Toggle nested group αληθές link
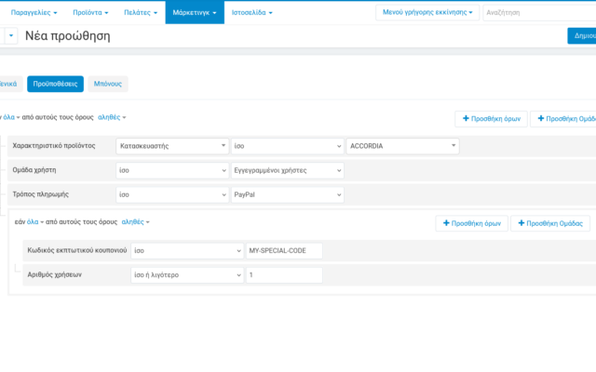 point(136,222)
